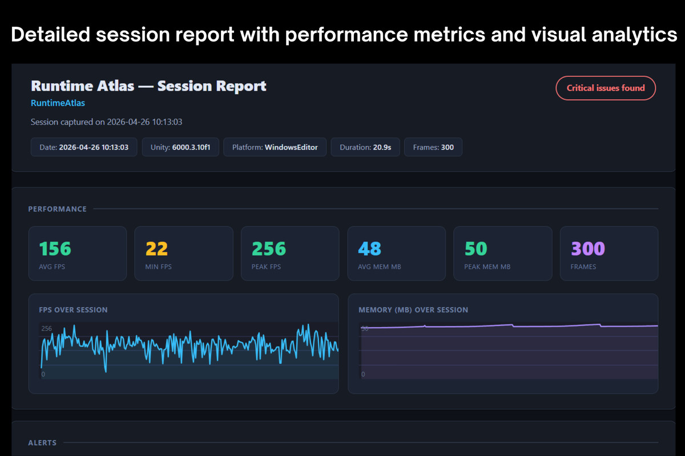Open the RuntimeAtlas link
The height and width of the screenshot is (456, 685).
coord(58,103)
